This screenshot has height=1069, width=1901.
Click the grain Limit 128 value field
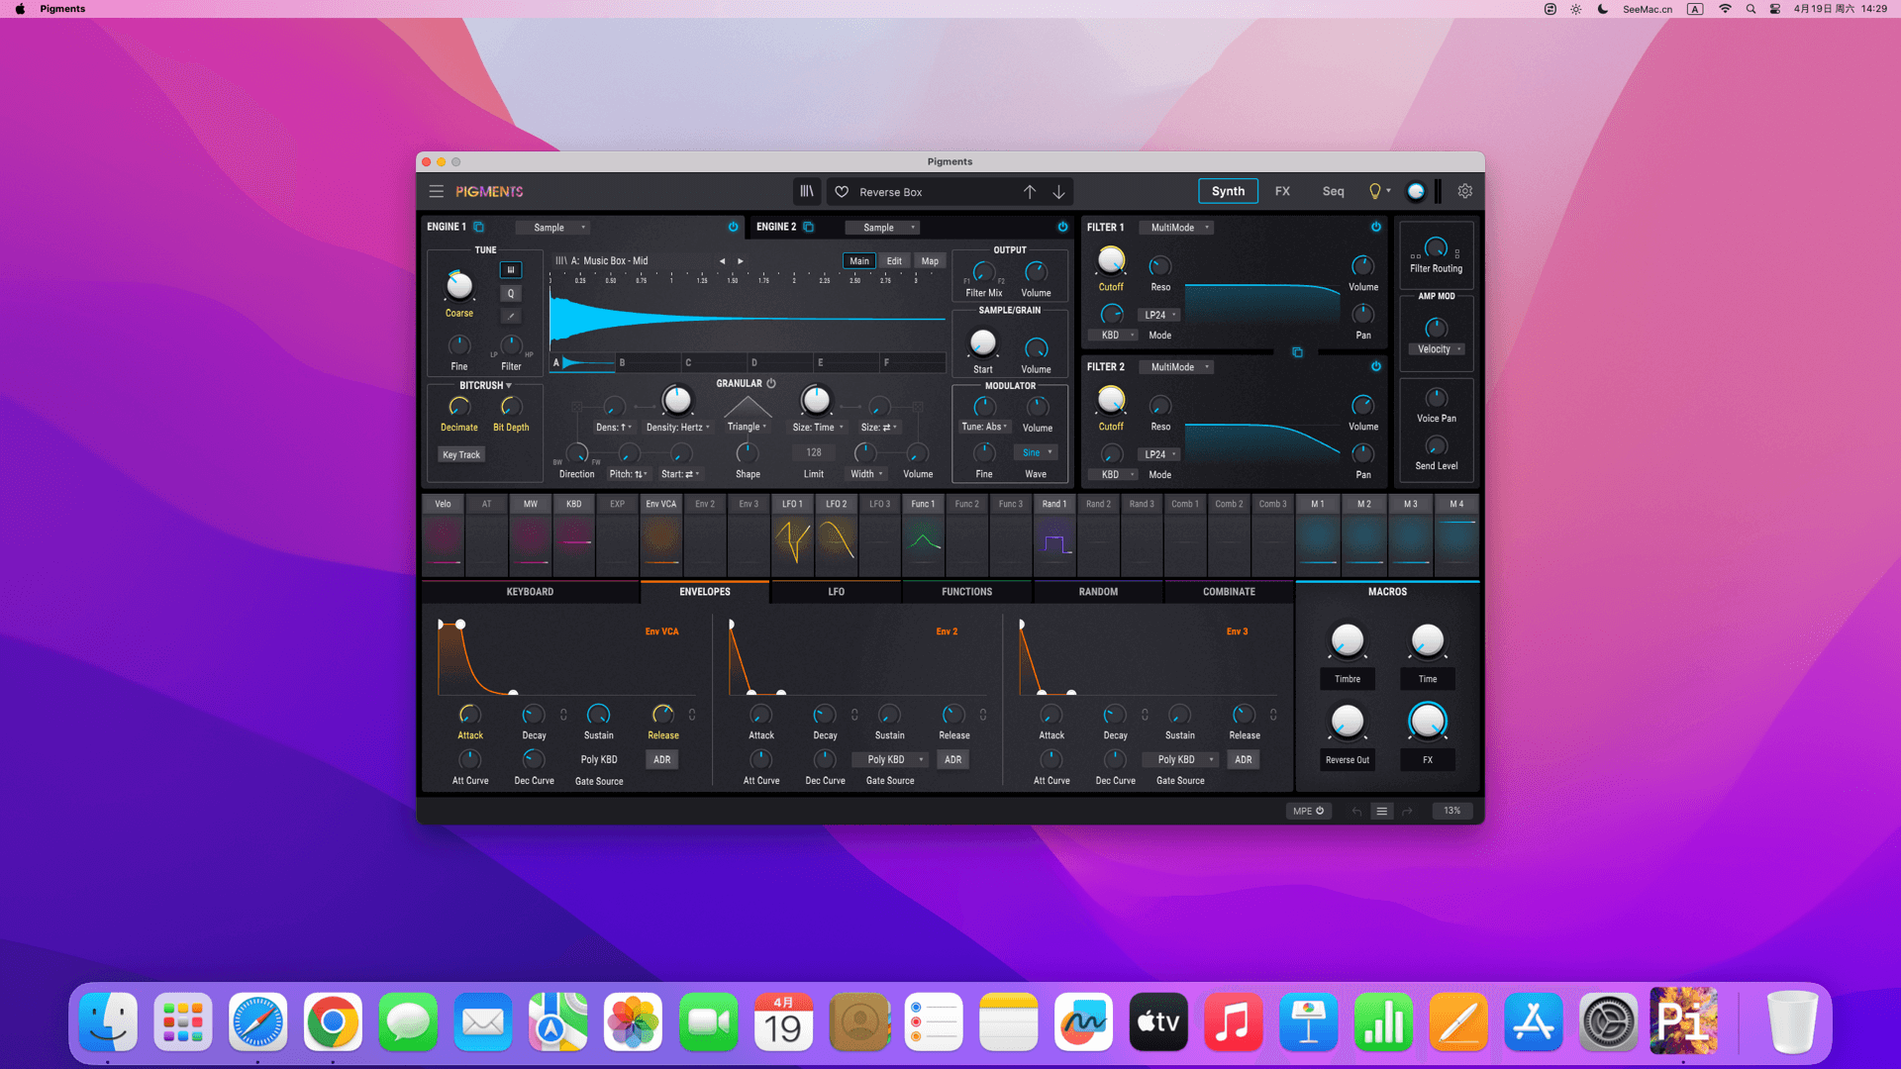click(814, 452)
